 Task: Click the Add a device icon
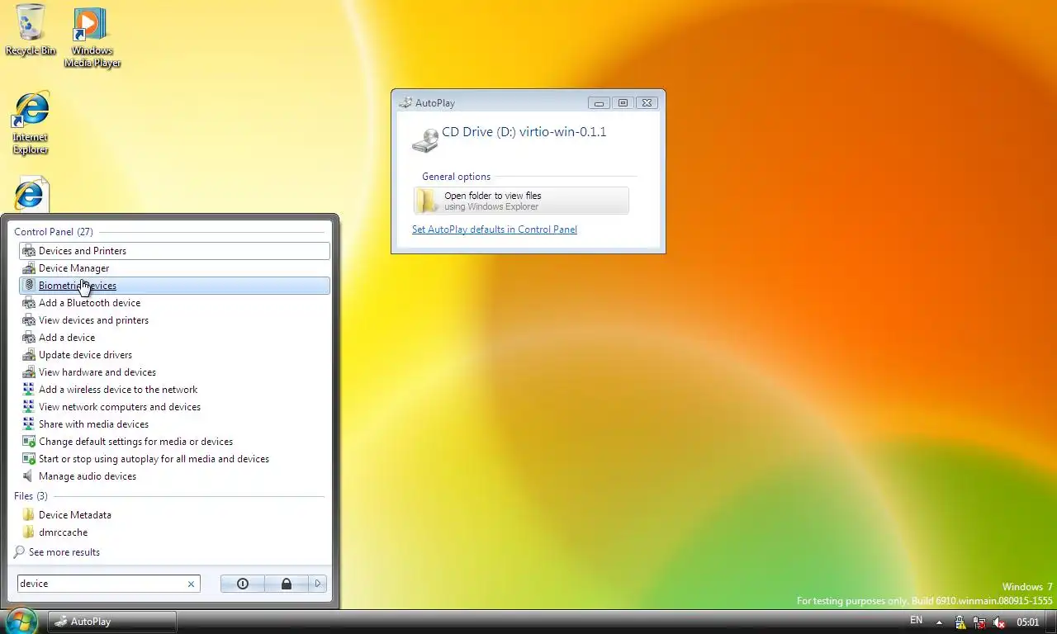tap(29, 338)
